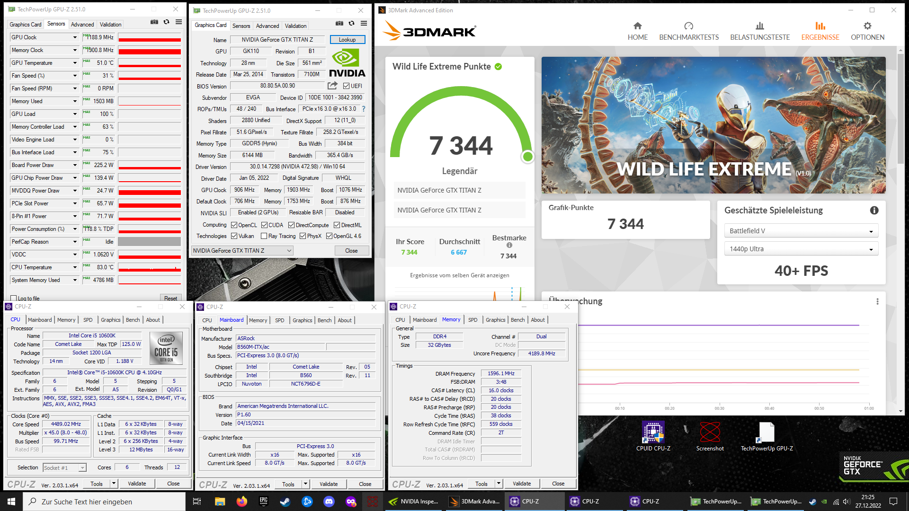Open Task View on the taskbar
Screen dimensions: 909x511
click(197, 502)
